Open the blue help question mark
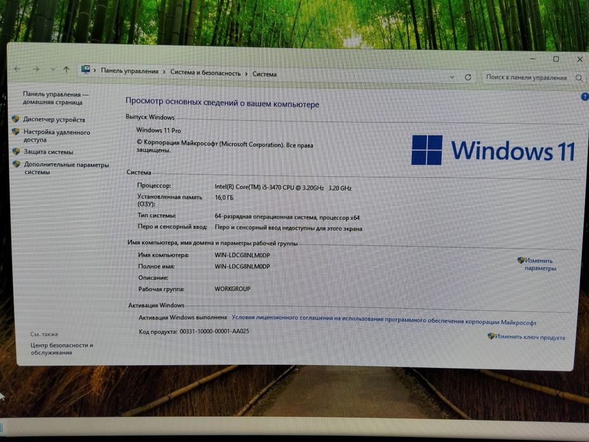This screenshot has width=589, height=442. pos(585,97)
